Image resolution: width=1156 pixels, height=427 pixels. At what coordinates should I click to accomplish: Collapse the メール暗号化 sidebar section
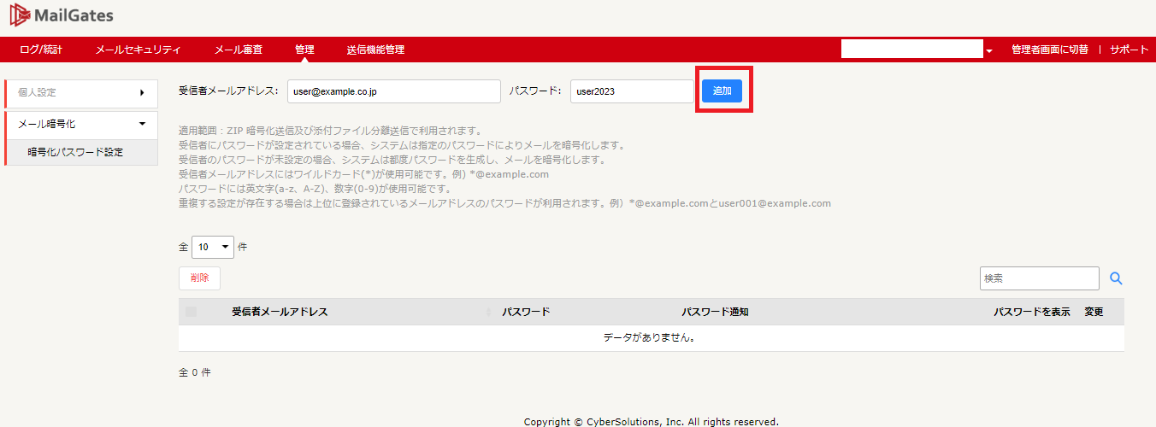click(142, 124)
